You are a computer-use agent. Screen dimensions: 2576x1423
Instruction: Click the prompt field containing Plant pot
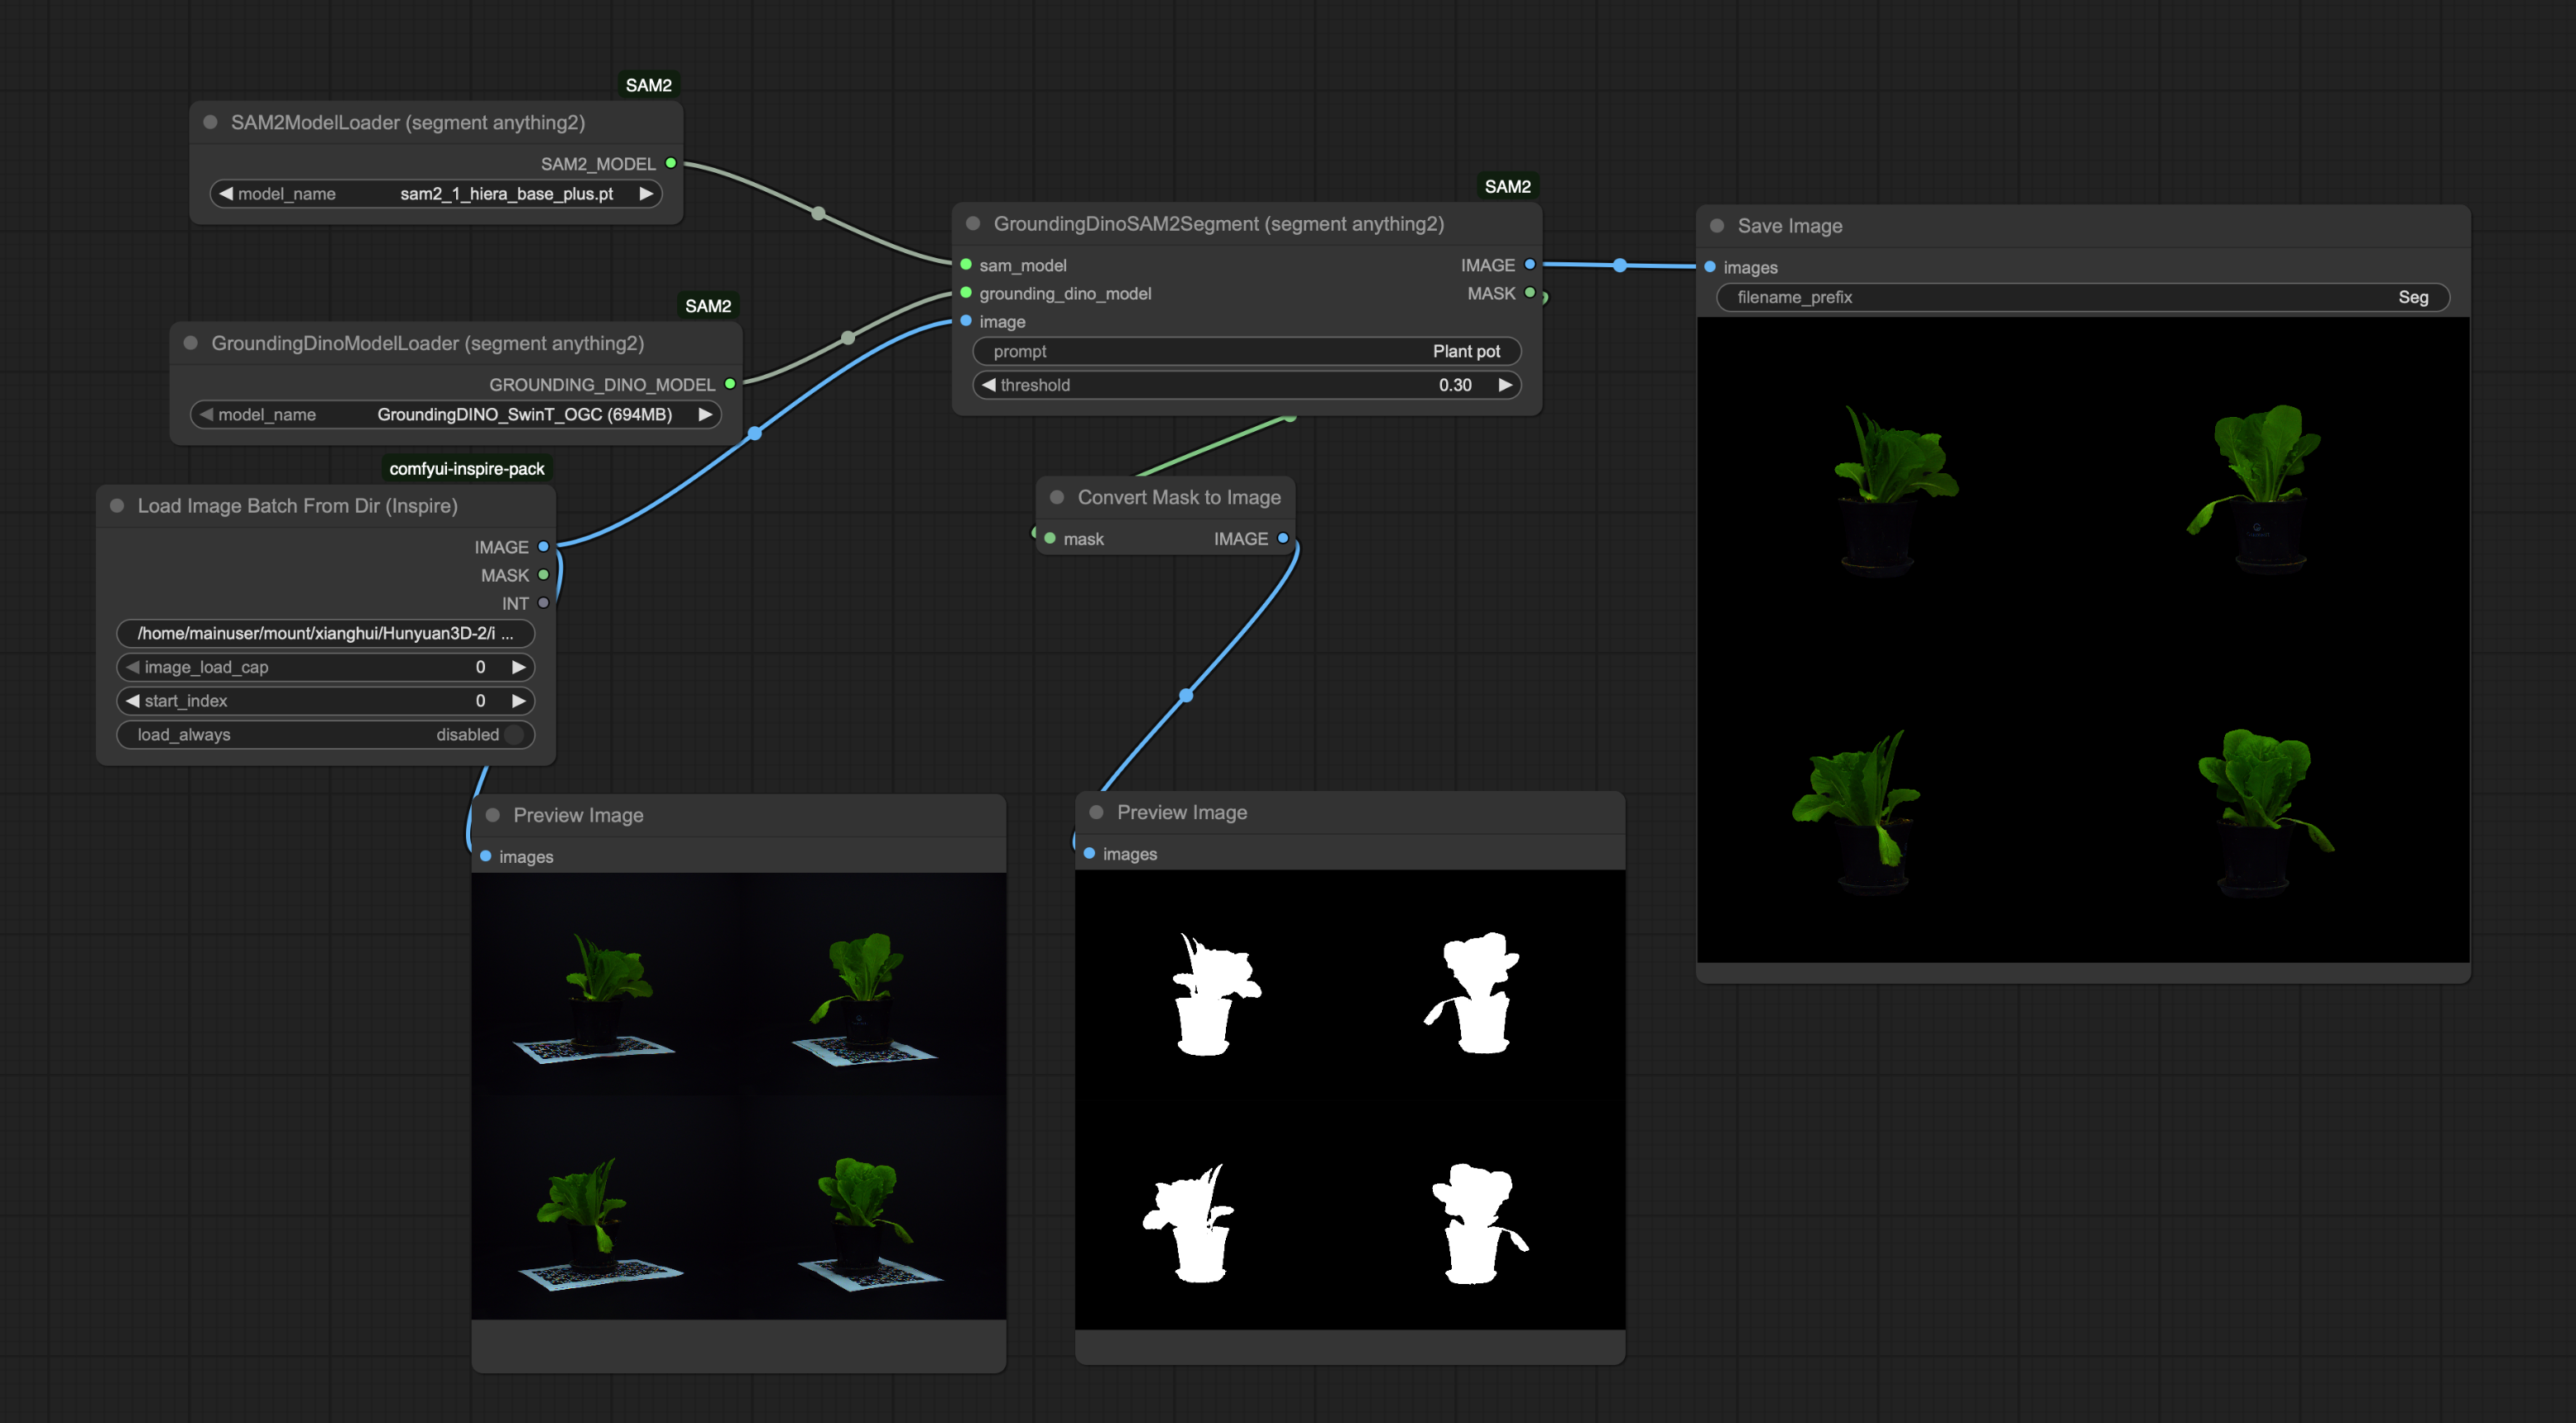1246,352
